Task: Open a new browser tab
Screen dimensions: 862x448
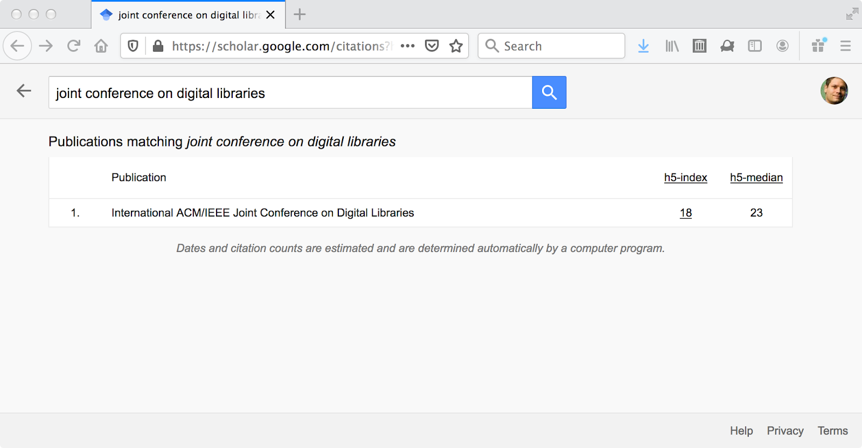Action: pyautogui.click(x=300, y=15)
